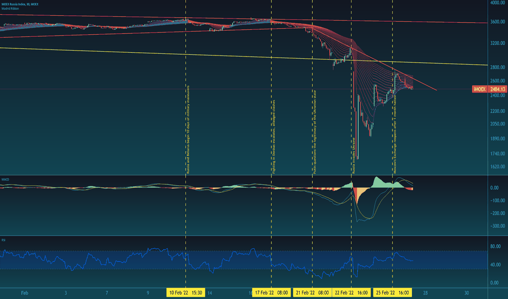This screenshot has width=508, height=299.
Task: Select the '10 Feb '22 15:30' date label
Action: pyautogui.click(x=186, y=293)
